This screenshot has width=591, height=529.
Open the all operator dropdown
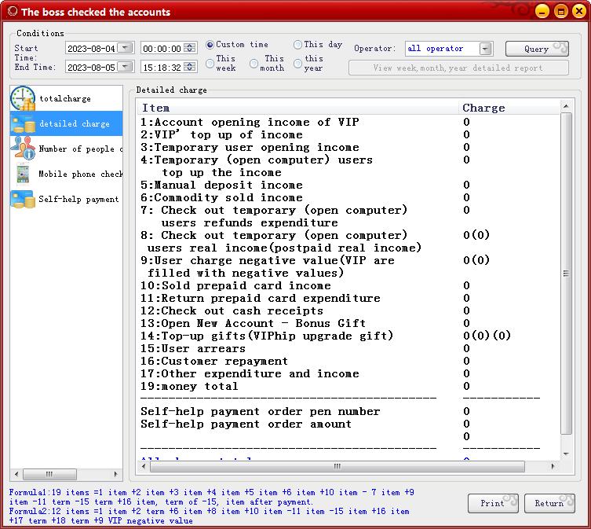coord(486,49)
